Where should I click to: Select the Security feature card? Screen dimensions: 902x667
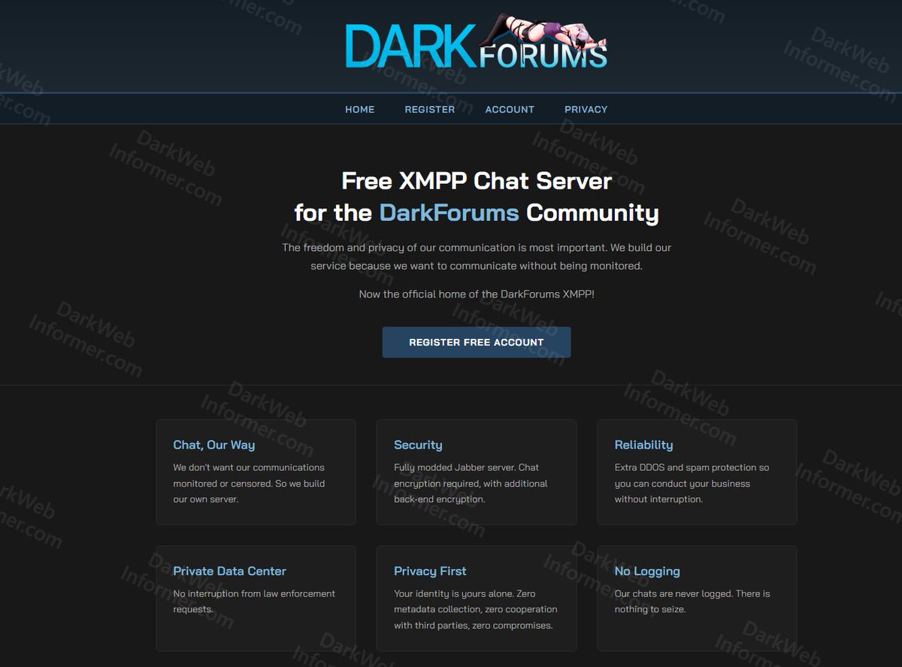pos(476,472)
